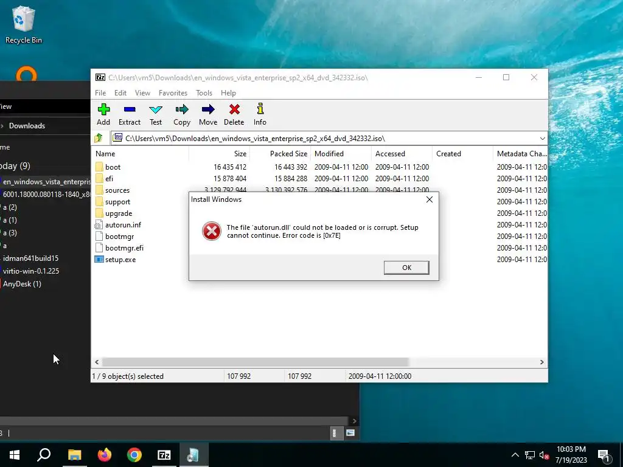Viewport: 623px width, 467px height.
Task: Sort by Modified column header
Action: [x=341, y=154]
